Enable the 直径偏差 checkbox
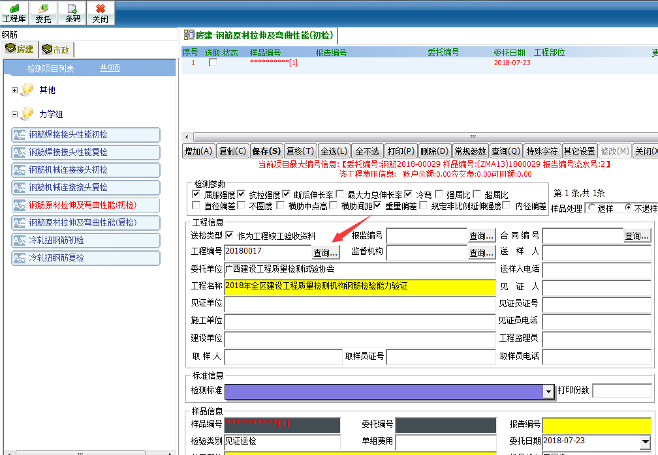Screen dimensions: 658x455 point(196,206)
